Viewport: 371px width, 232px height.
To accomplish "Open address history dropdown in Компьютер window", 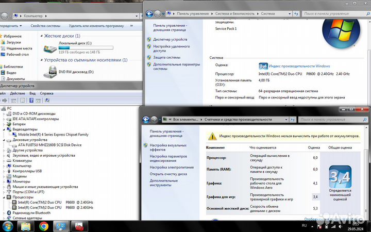I will click(137, 16).
